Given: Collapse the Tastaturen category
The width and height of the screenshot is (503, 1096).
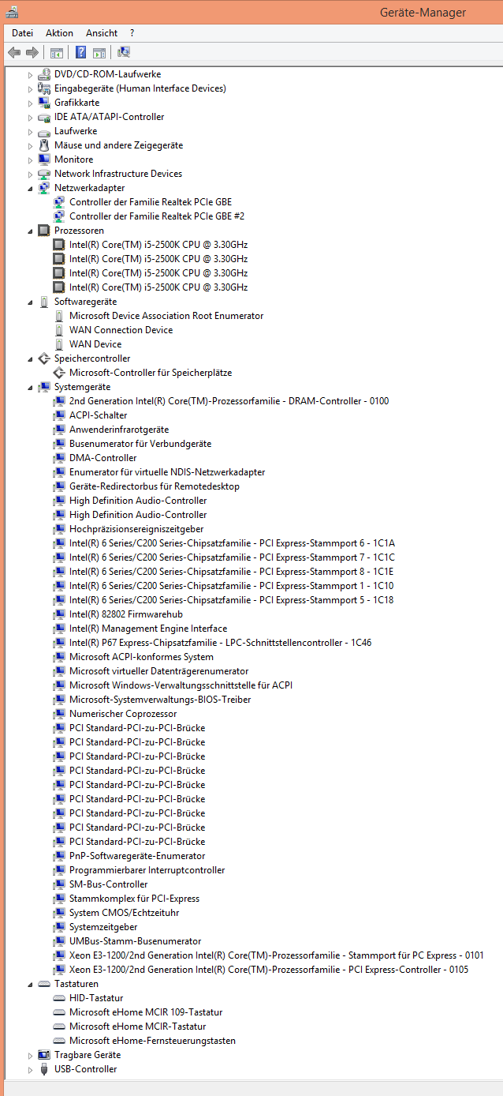Looking at the screenshot, I should (x=31, y=985).
